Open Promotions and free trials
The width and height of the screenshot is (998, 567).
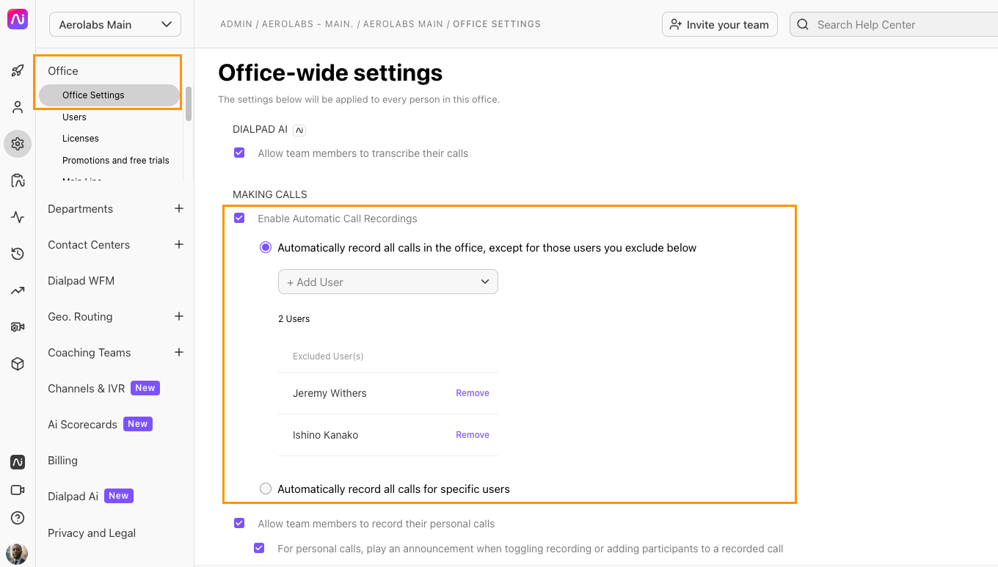coord(116,161)
